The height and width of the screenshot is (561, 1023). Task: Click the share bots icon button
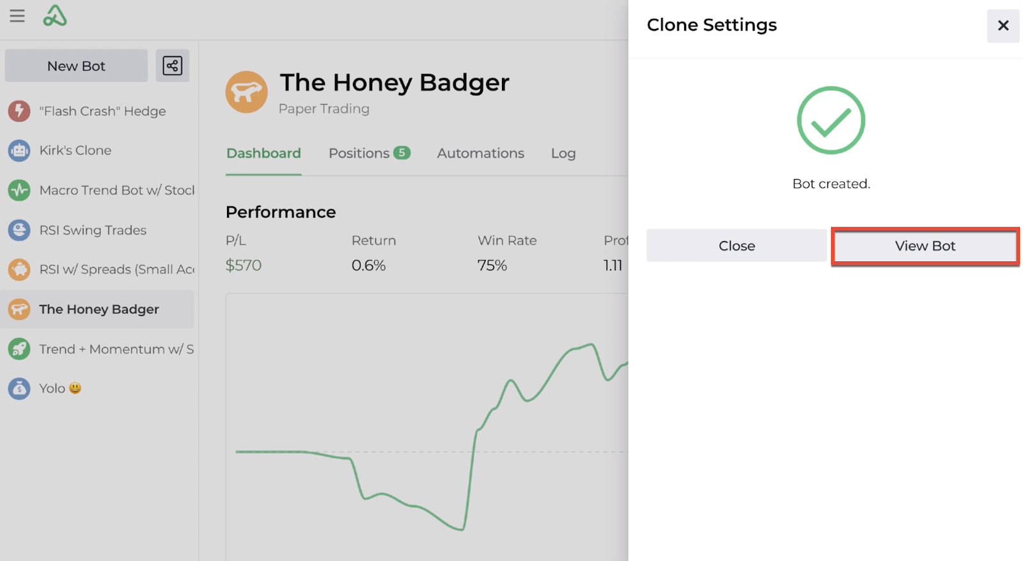tap(173, 66)
